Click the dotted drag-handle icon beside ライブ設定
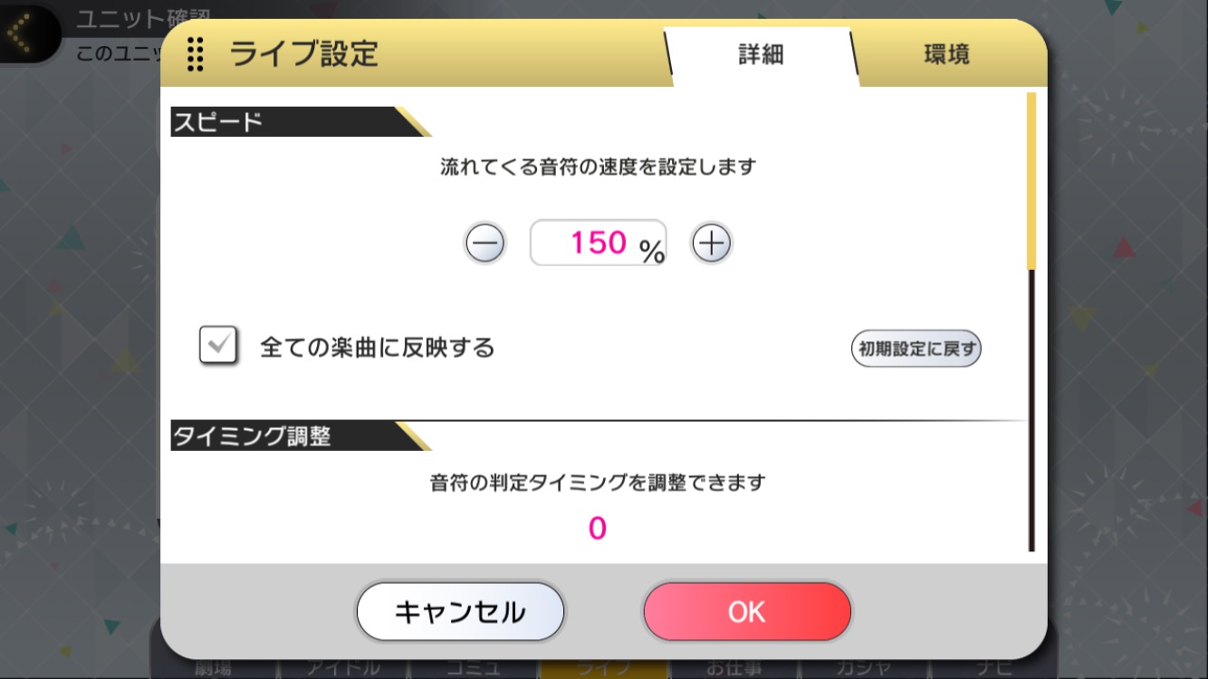This screenshot has height=679, width=1208. click(x=195, y=54)
